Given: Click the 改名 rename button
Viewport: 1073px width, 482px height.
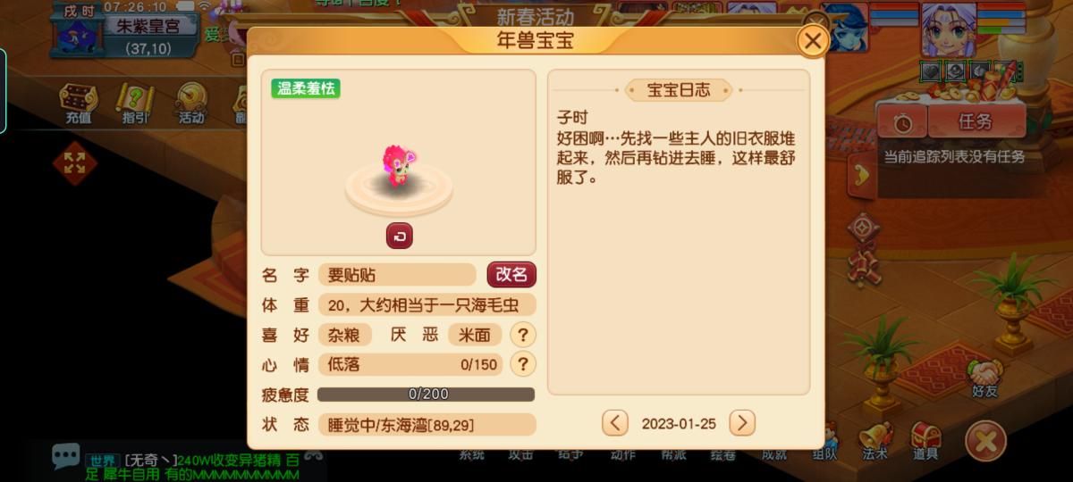Looking at the screenshot, I should click(511, 275).
